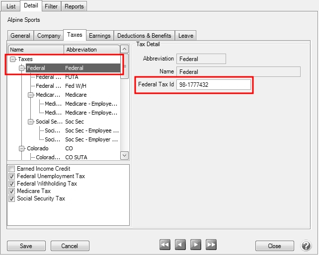Collapse the Taxes root tree node
The width and height of the screenshot is (319, 255).
pyautogui.click(x=13, y=59)
